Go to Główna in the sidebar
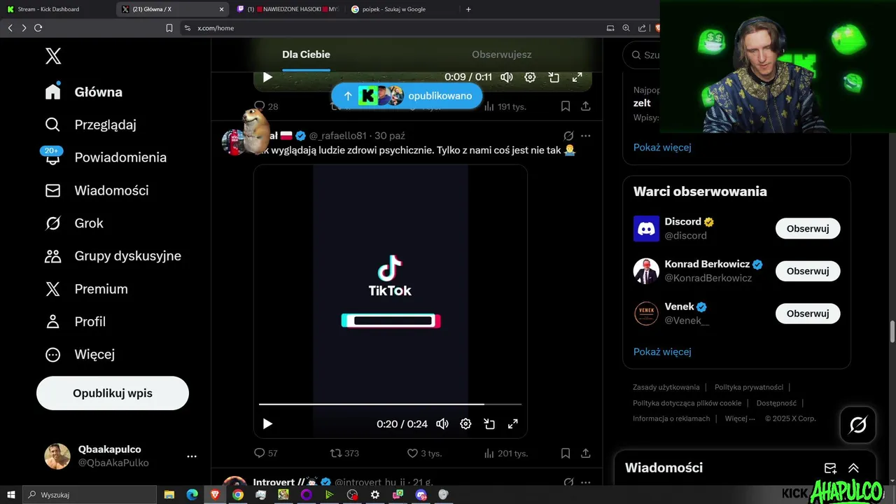896x504 pixels. (84, 92)
